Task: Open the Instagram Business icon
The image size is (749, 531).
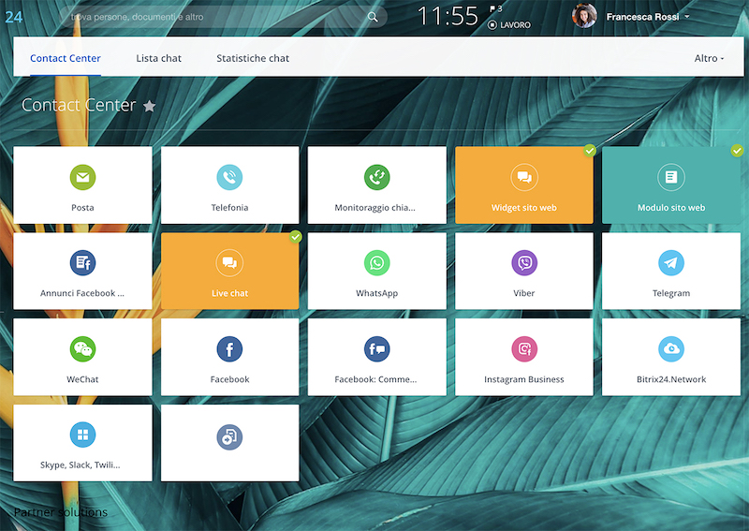Action: tap(524, 349)
